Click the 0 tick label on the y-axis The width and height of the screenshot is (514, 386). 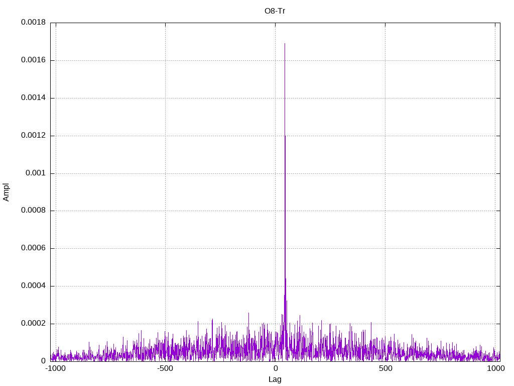click(x=43, y=361)
